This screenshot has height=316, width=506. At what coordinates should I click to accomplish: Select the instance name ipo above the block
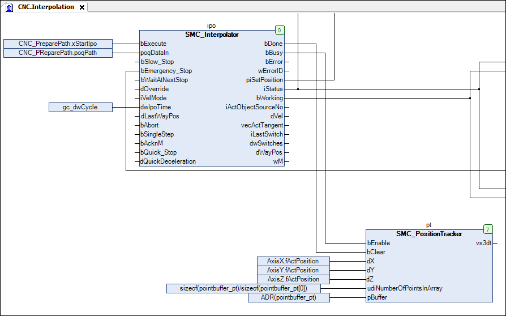(x=212, y=25)
